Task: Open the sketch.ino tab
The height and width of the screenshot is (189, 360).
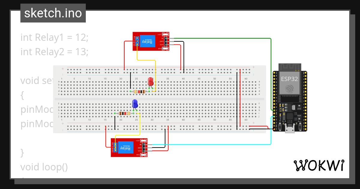Action: pos(53,13)
